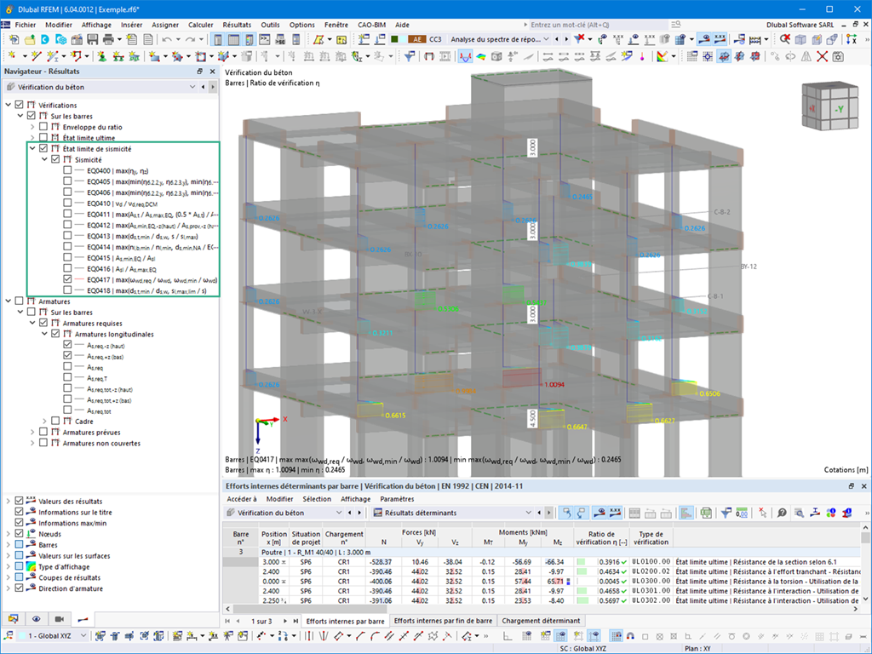The height and width of the screenshot is (654, 872).
Task: Open the Calculer menu
Action: (200, 25)
